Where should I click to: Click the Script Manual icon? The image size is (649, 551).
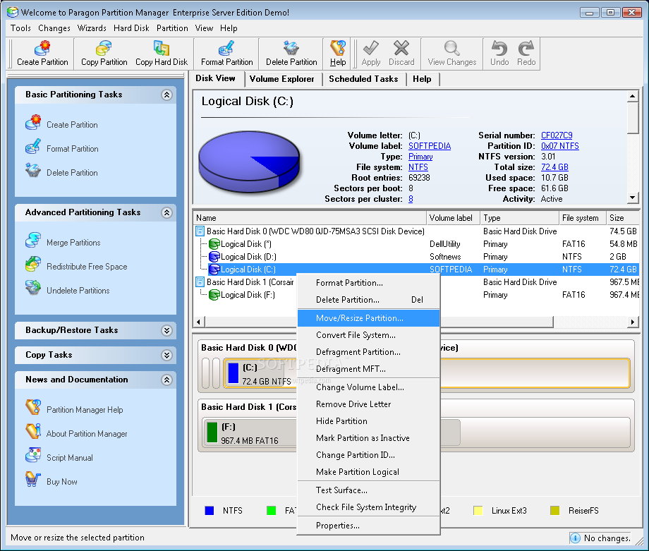[x=33, y=455]
